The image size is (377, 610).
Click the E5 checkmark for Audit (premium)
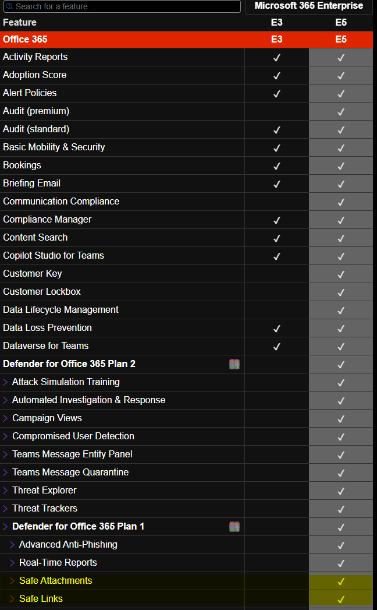341,112
